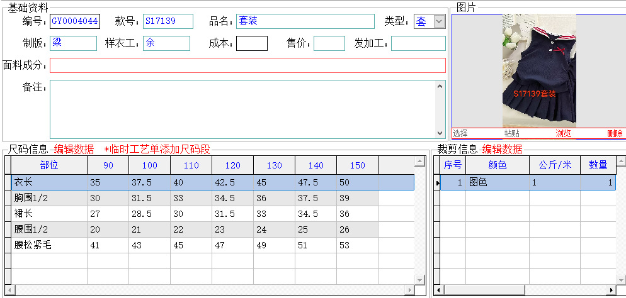Screen dimensions: 626x298
Task: Click the 品名 field containing 套装
Action: (x=305, y=21)
